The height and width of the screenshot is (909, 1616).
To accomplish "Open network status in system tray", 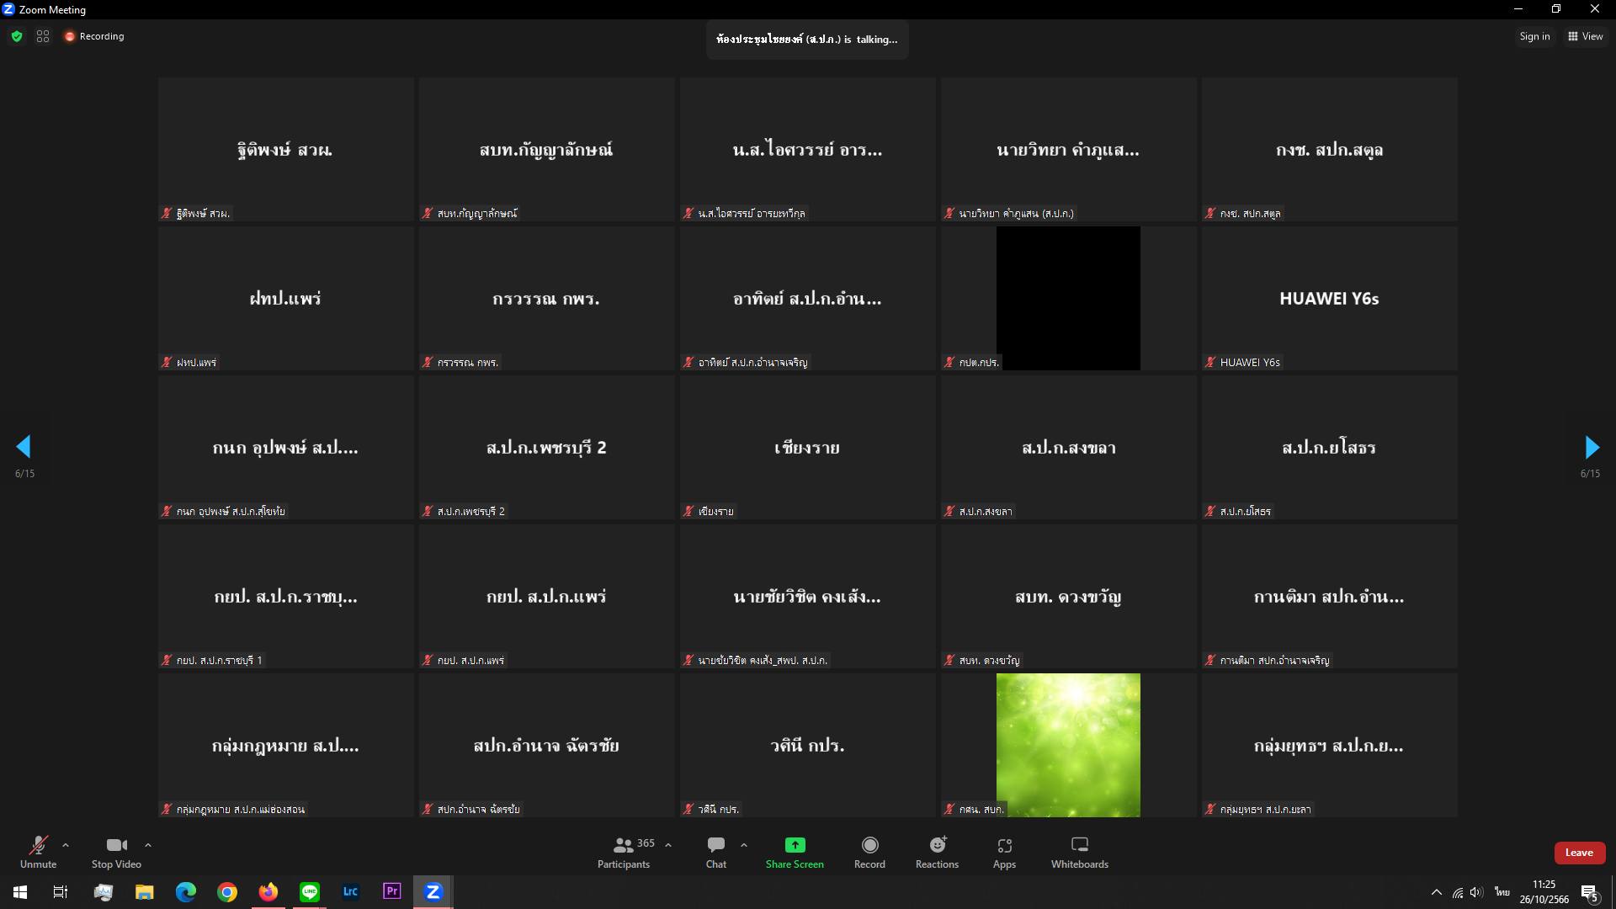I will click(1458, 892).
